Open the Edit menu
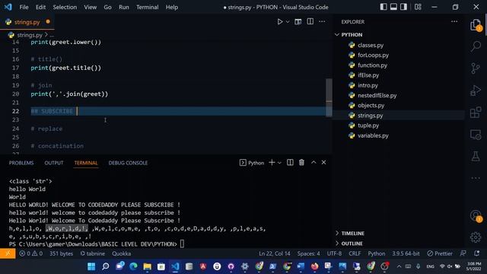487x274 pixels. pyautogui.click(x=40, y=7)
